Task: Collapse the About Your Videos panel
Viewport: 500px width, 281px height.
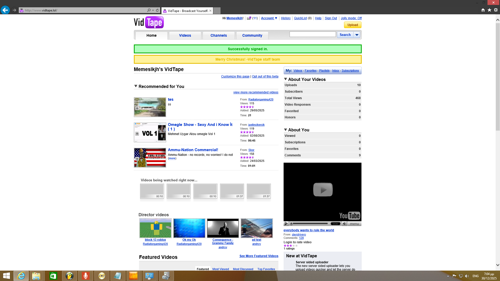Action: pyautogui.click(x=285, y=79)
